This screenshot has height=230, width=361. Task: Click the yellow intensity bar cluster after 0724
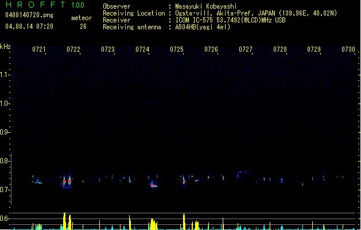coord(153,224)
